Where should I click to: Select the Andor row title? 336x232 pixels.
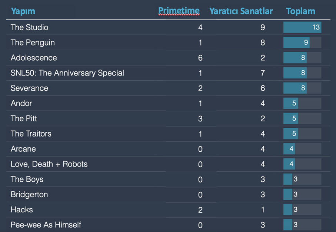click(x=21, y=103)
